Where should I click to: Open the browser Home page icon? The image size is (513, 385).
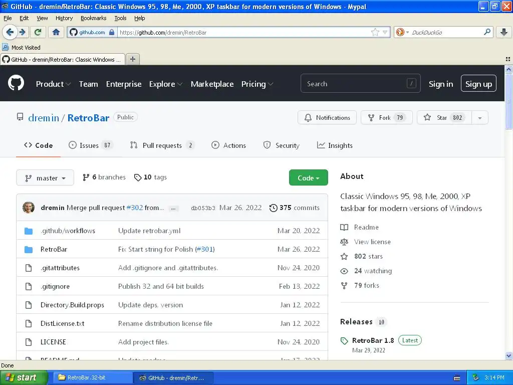click(56, 32)
